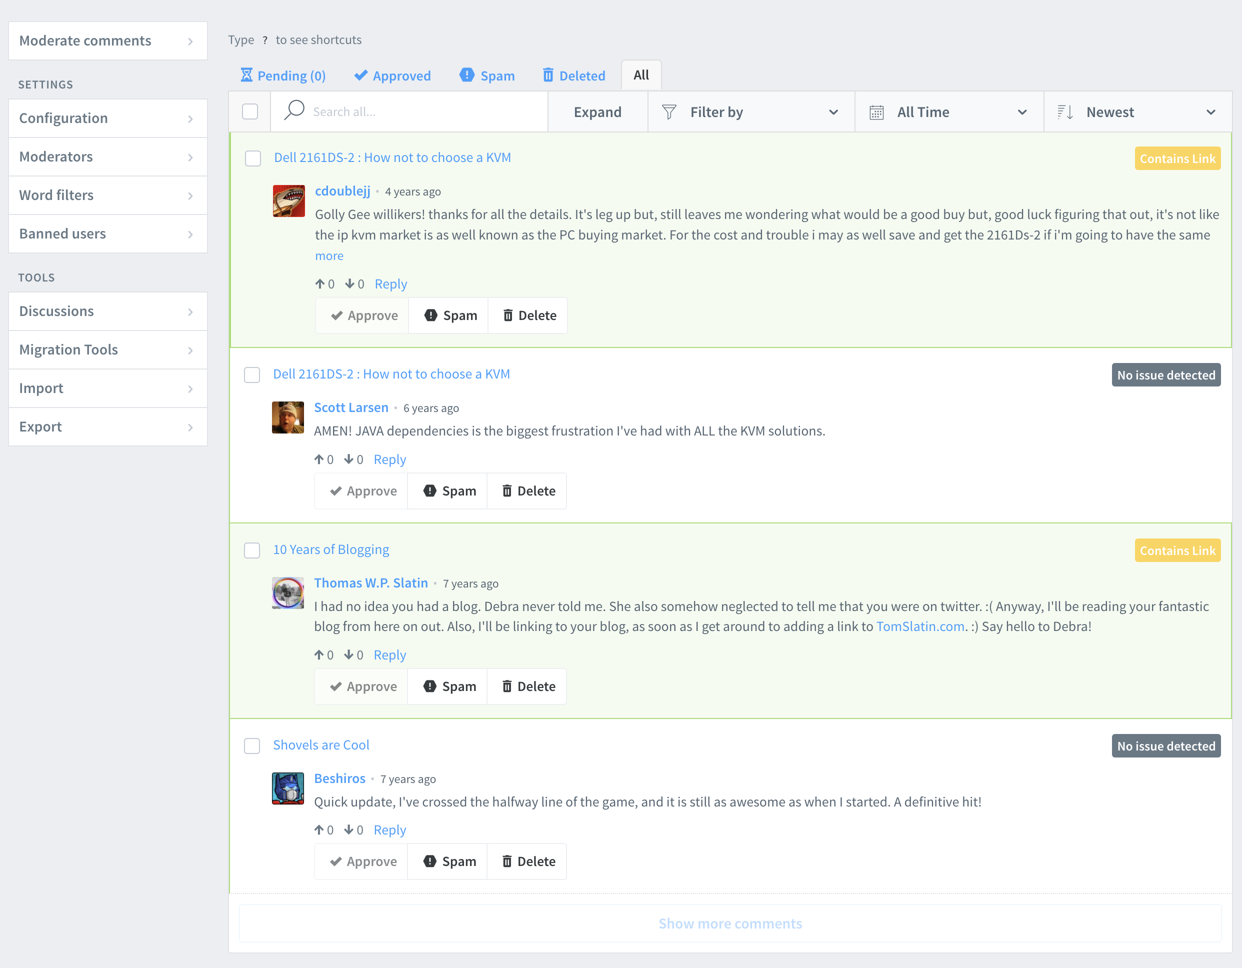
Task: Open Thomas W.P. Slatin's avatar
Action: (x=288, y=592)
